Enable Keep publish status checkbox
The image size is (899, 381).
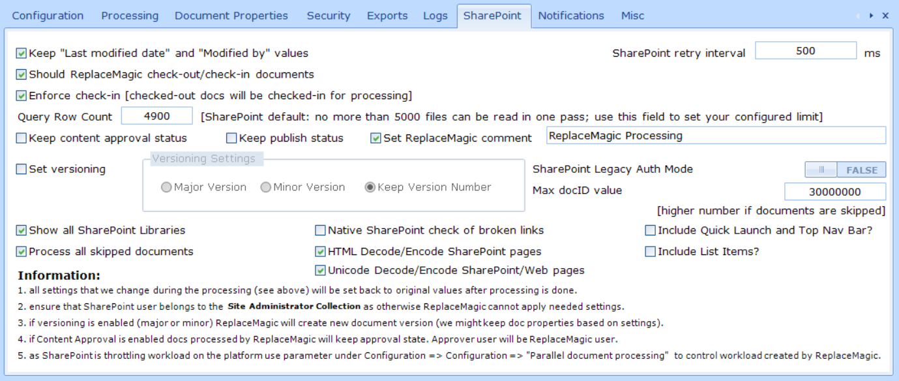tap(231, 138)
